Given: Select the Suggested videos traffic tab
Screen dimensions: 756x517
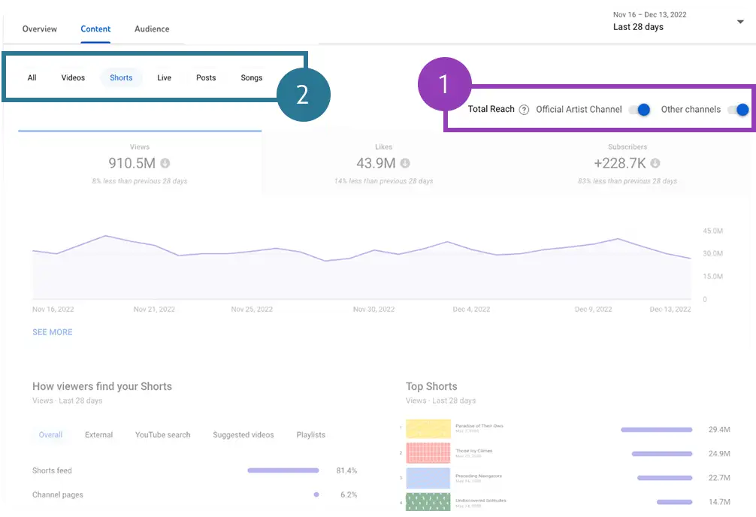Looking at the screenshot, I should 243,435.
